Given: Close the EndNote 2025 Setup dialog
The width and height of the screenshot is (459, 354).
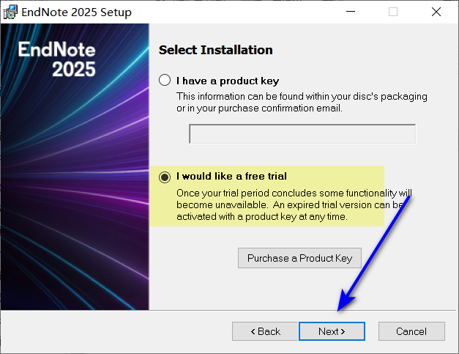Looking at the screenshot, I should (436, 12).
